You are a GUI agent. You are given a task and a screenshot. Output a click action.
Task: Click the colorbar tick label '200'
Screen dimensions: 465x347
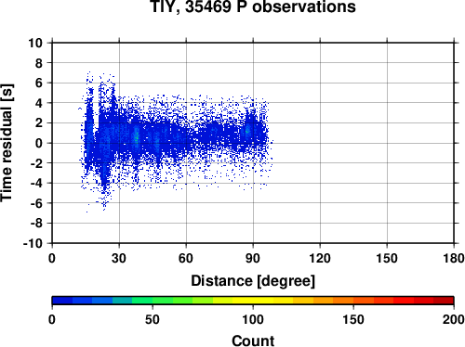[454, 319]
